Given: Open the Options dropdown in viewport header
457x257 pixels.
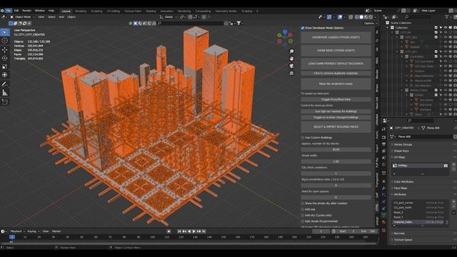Looking at the screenshot, I should coord(370,24).
